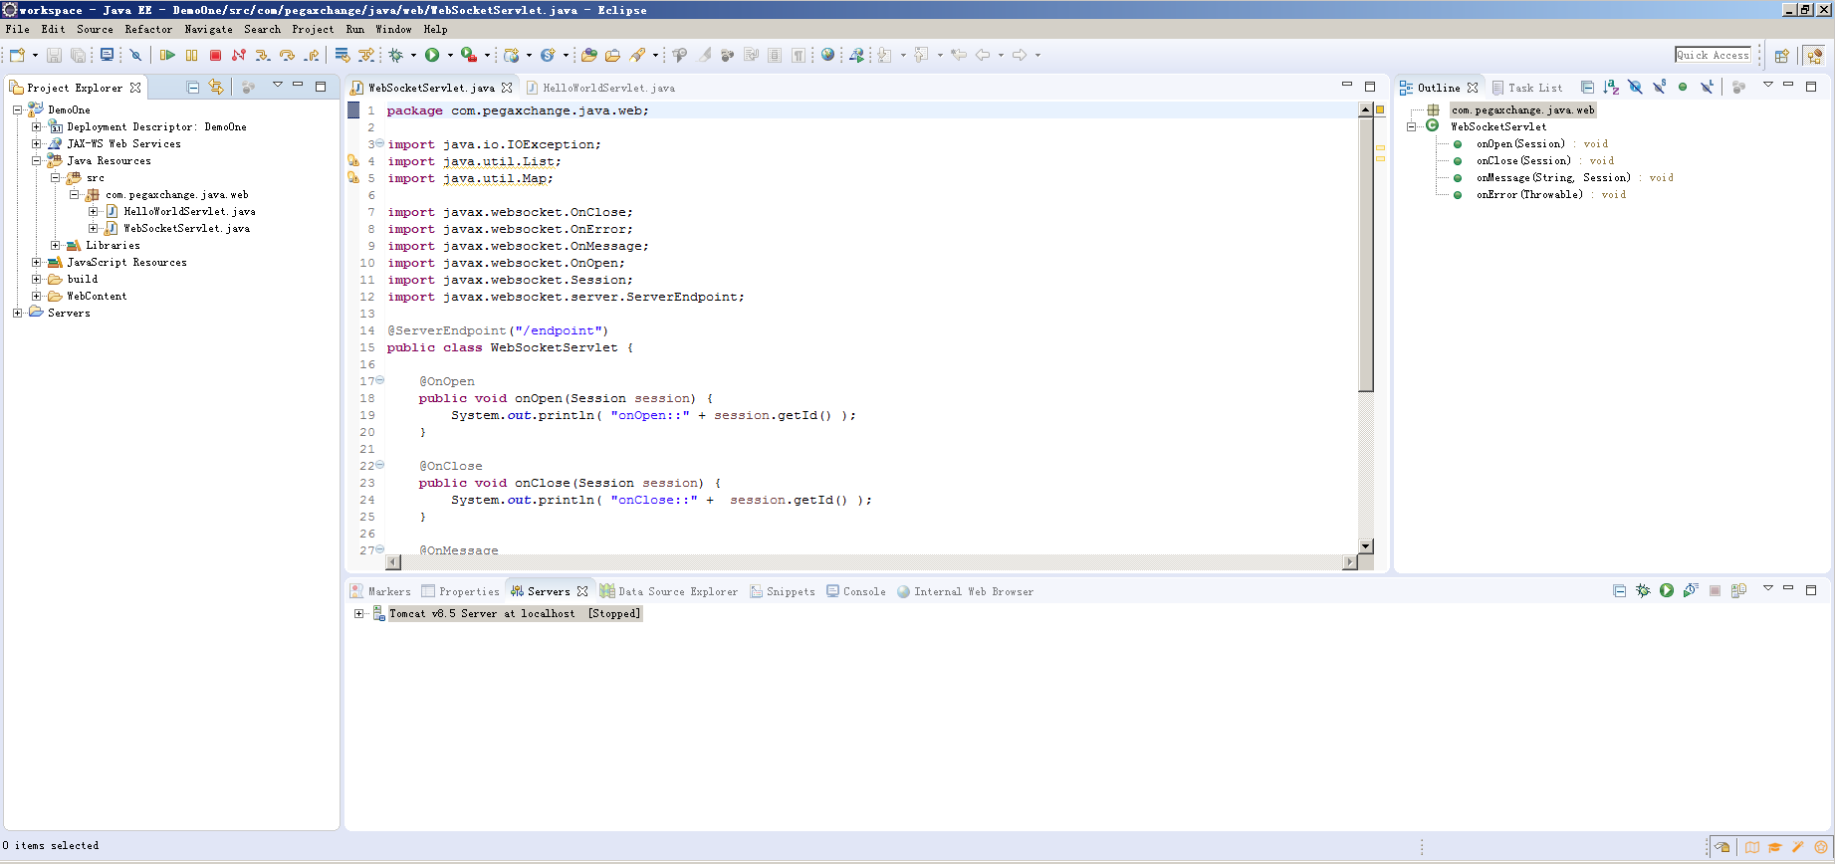Click the Step Into toolbar icon
This screenshot has height=864, width=1835.
[x=262, y=55]
